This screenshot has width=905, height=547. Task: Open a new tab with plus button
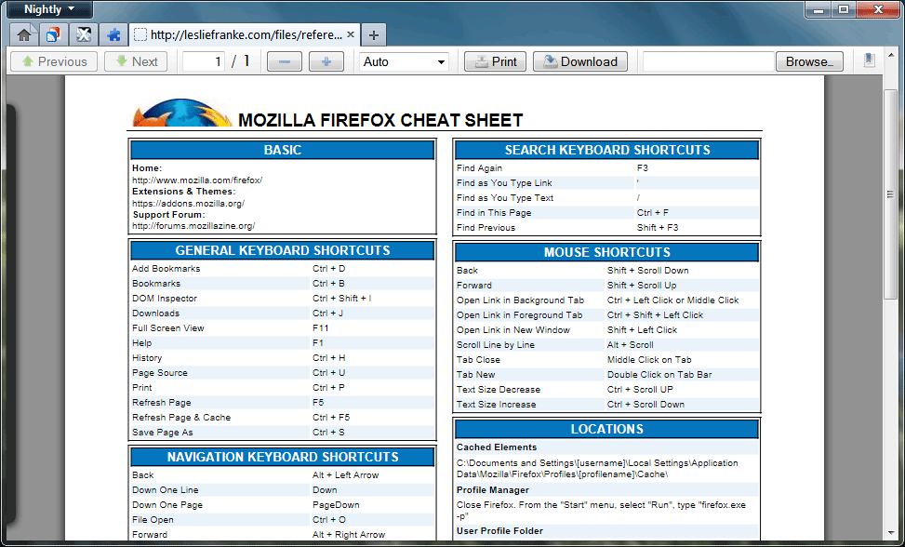click(x=373, y=35)
